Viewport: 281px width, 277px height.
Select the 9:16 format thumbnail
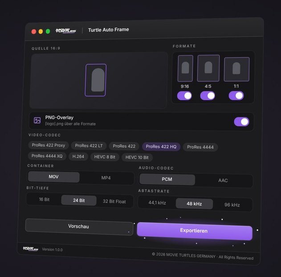pyautogui.click(x=185, y=69)
